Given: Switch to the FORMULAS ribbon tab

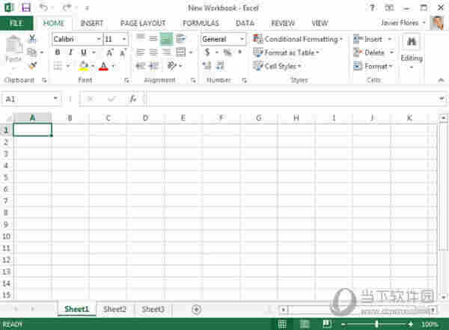Looking at the screenshot, I should tap(201, 23).
